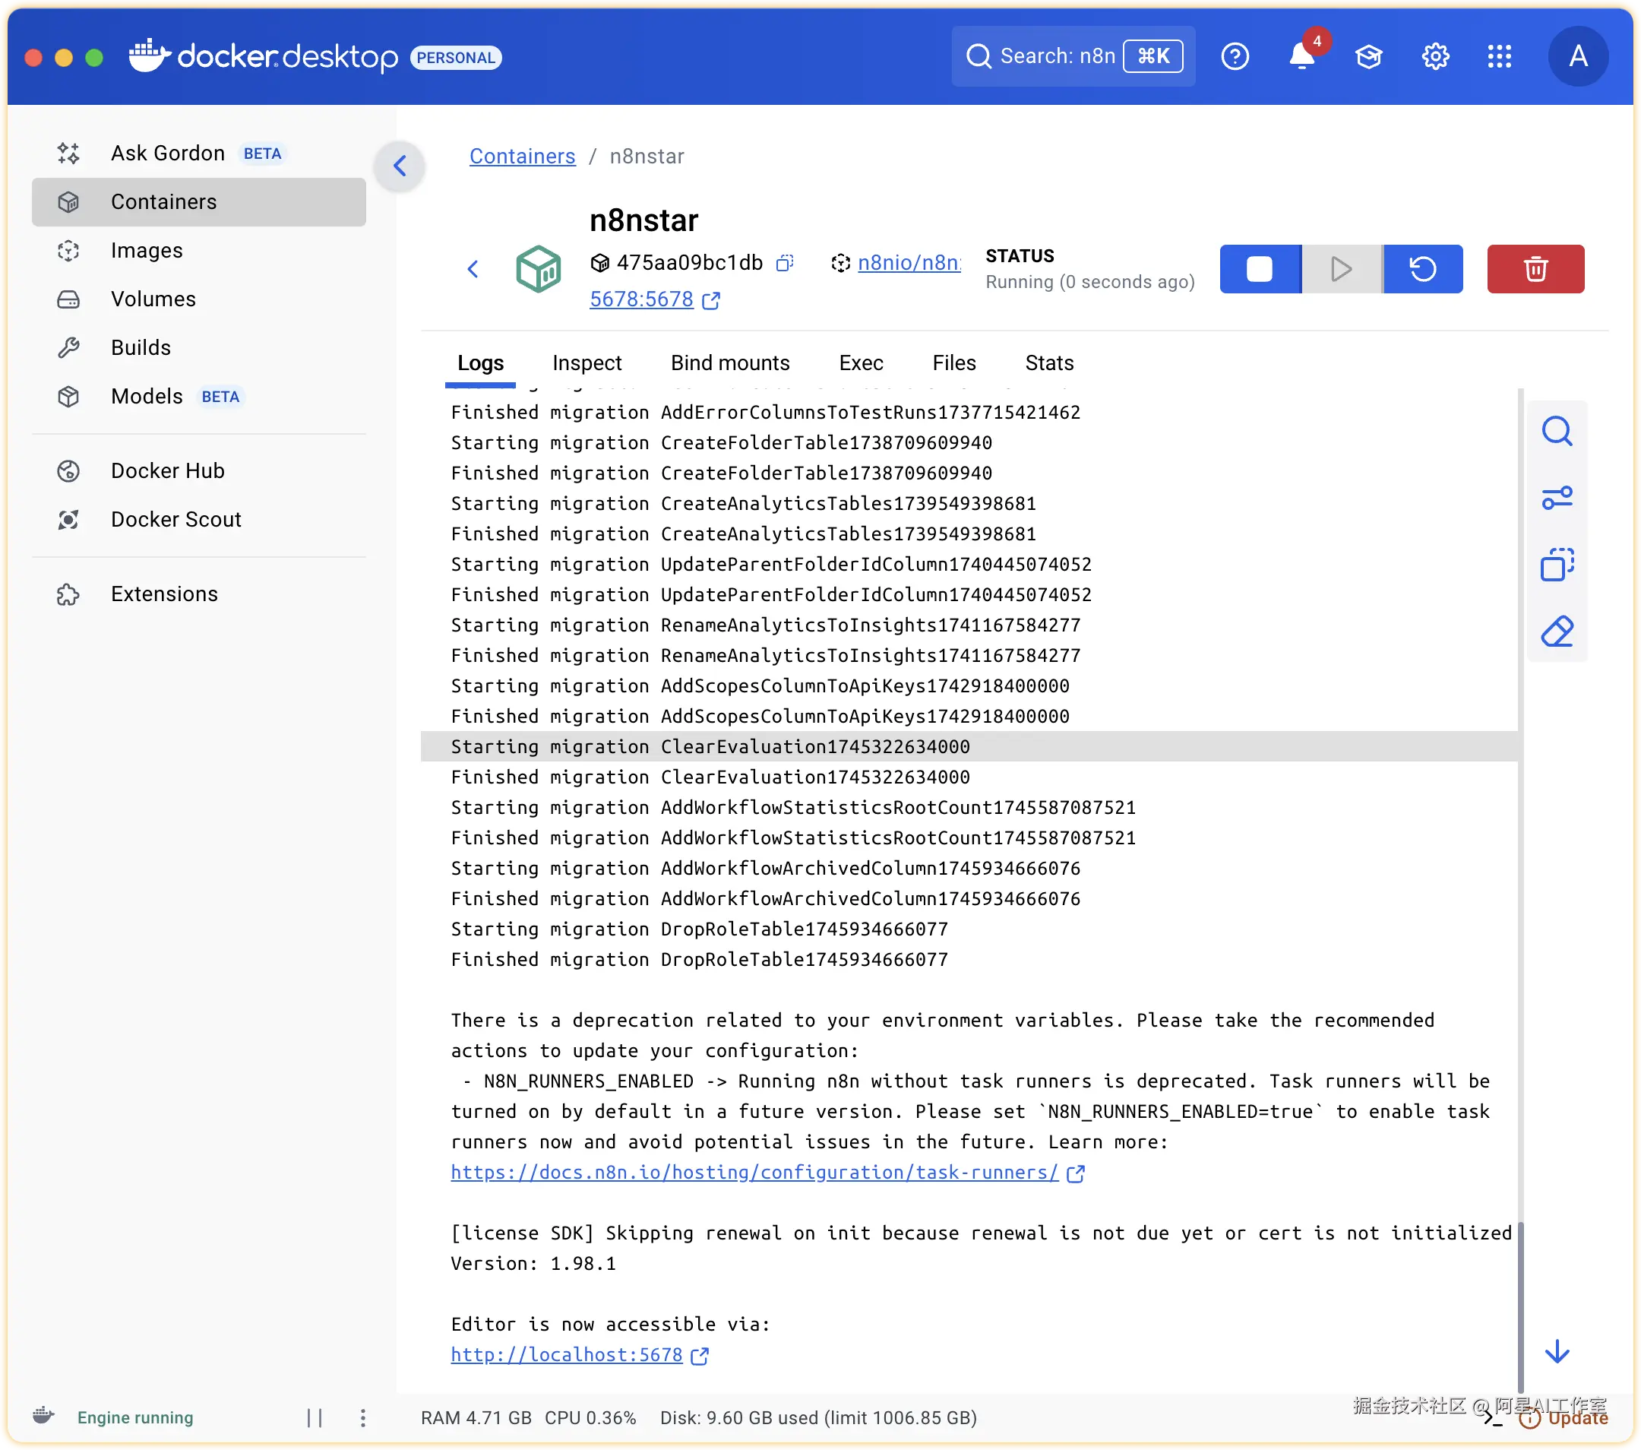Open the localhost:5678 editor link
This screenshot has width=1641, height=1450.
click(x=566, y=1354)
